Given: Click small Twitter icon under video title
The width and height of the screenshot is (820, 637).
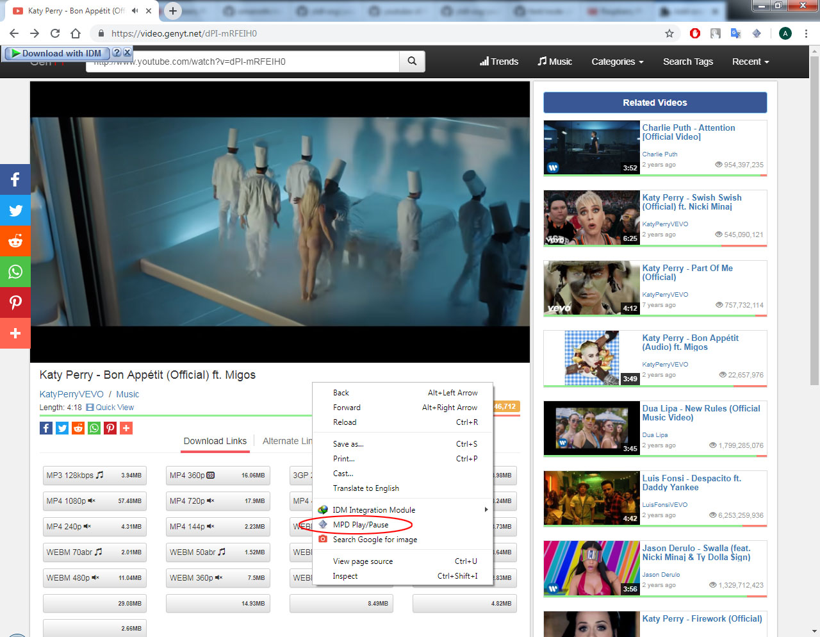Looking at the screenshot, I should tap(62, 428).
